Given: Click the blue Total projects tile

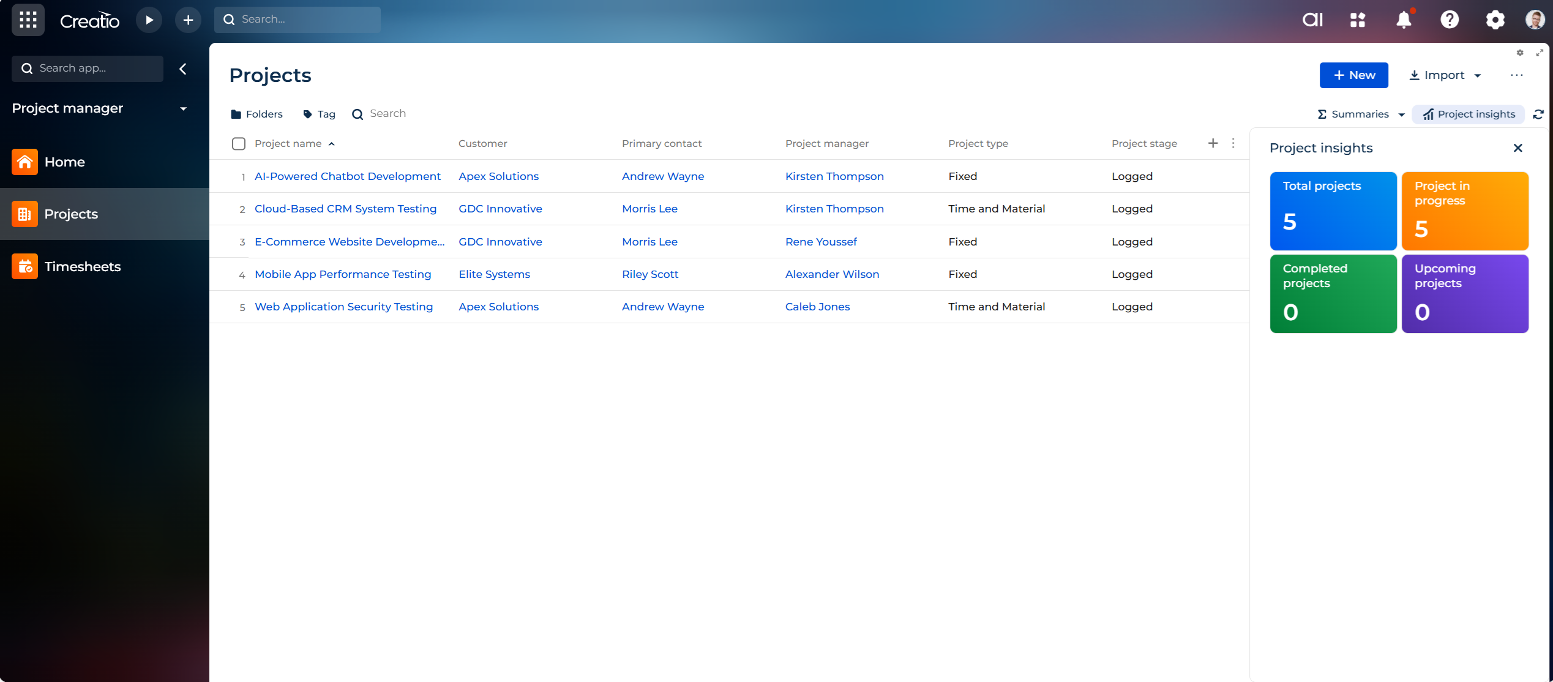Looking at the screenshot, I should pyautogui.click(x=1333, y=211).
